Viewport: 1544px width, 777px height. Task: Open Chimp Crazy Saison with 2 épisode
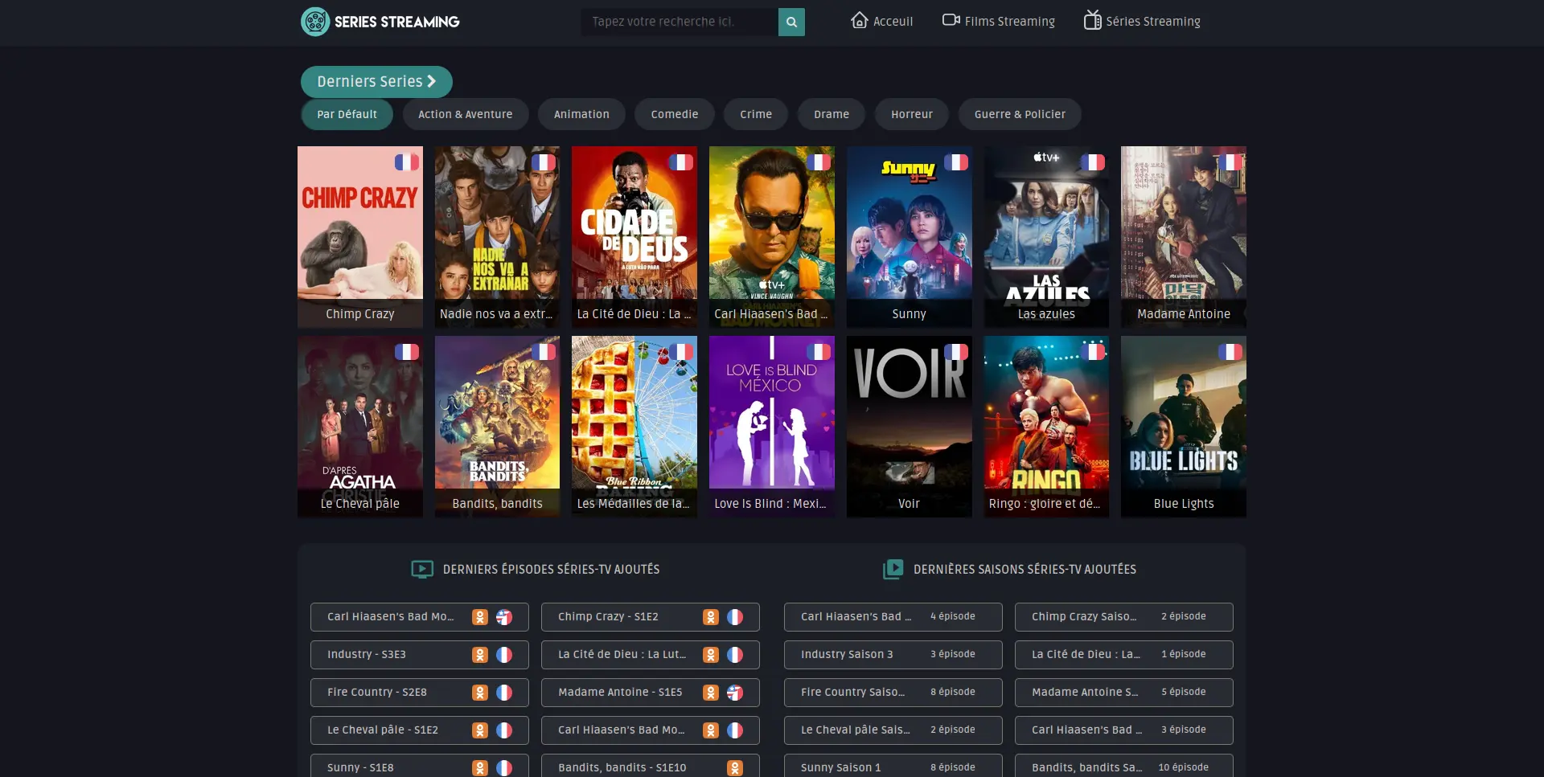1124,617
